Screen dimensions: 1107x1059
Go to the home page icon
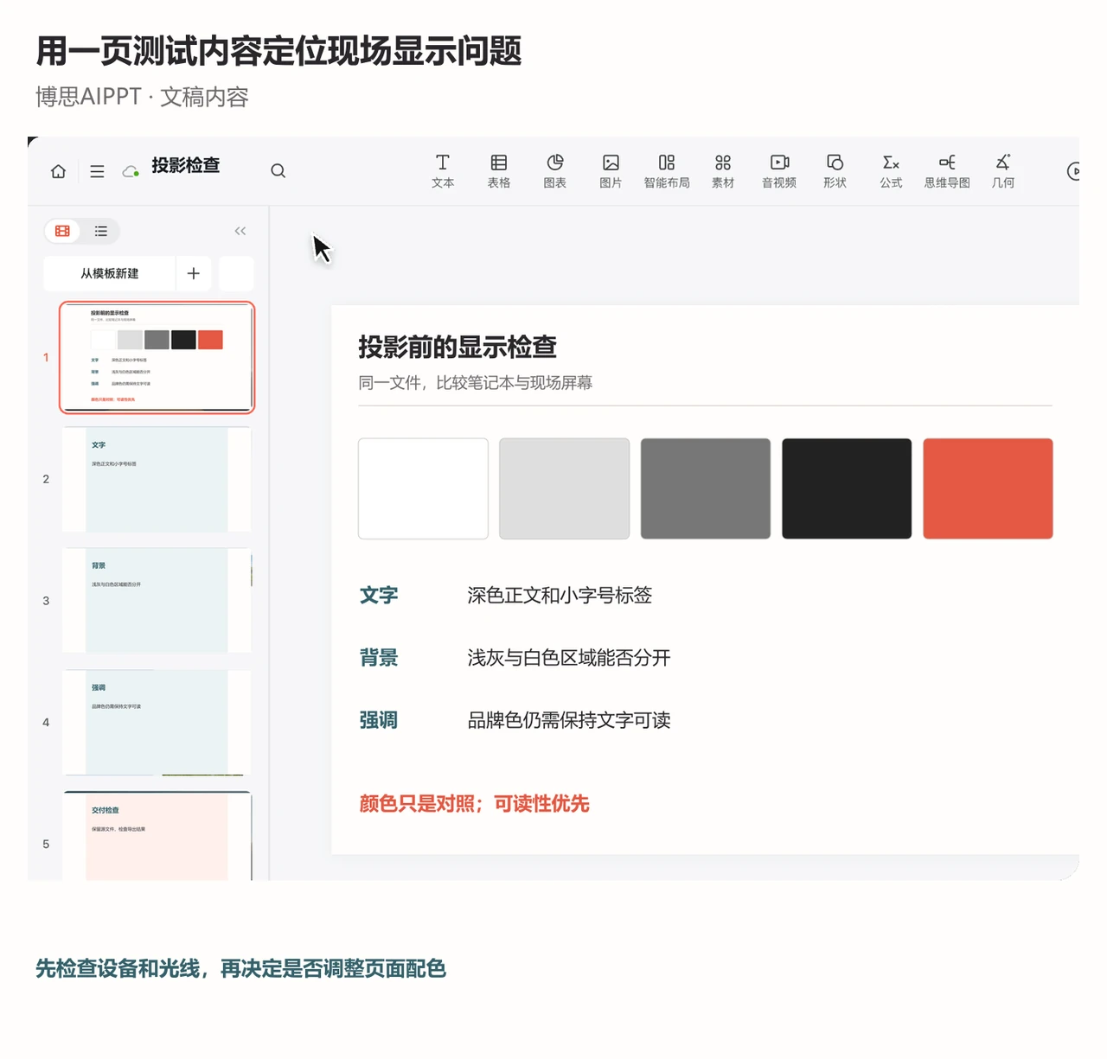click(x=59, y=171)
